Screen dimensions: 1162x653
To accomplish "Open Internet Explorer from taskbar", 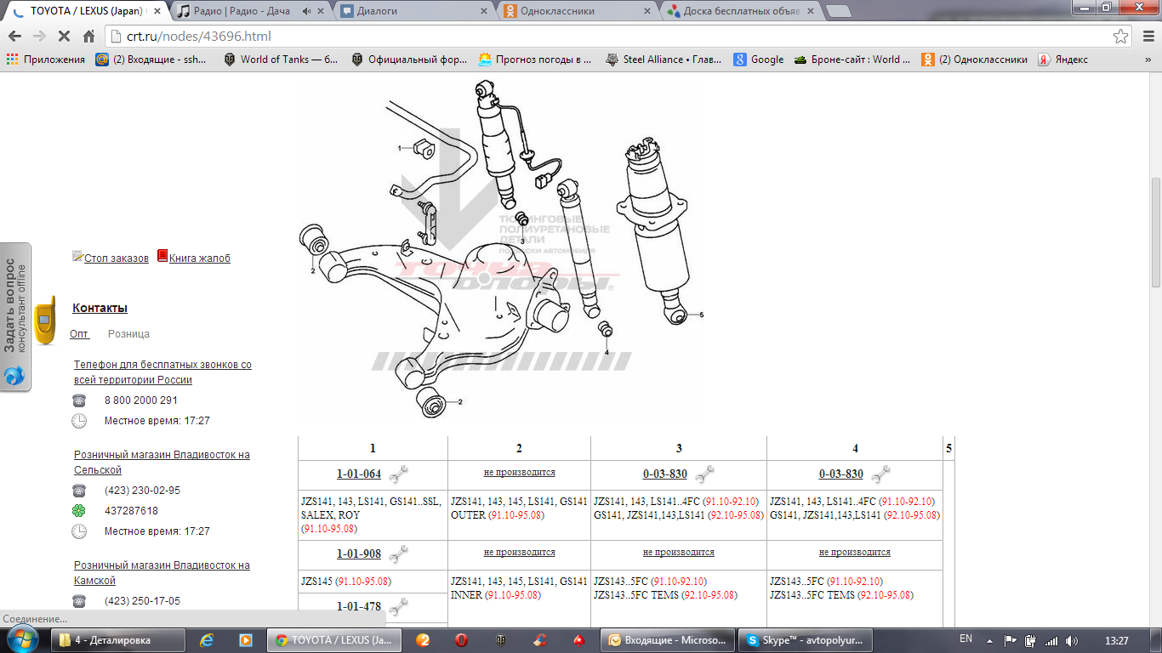I will coord(206,639).
